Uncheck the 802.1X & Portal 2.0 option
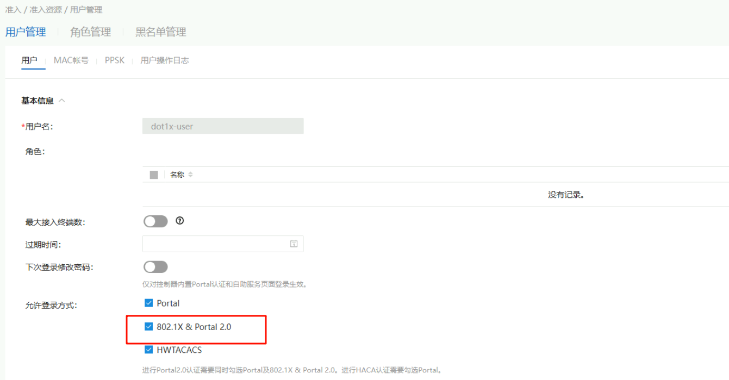Image resolution: width=729 pixels, height=380 pixels. click(148, 327)
